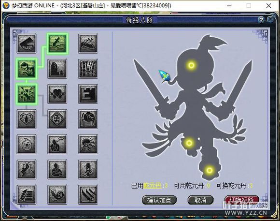
Task: Click the spider burst skill icon
Action: 88,144
